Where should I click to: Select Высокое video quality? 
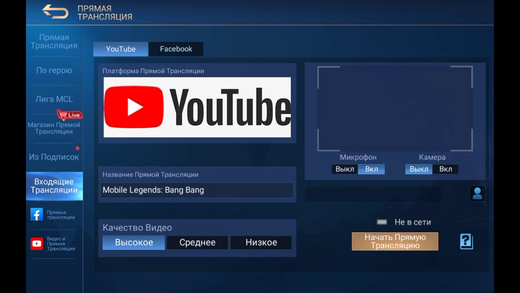134,243
